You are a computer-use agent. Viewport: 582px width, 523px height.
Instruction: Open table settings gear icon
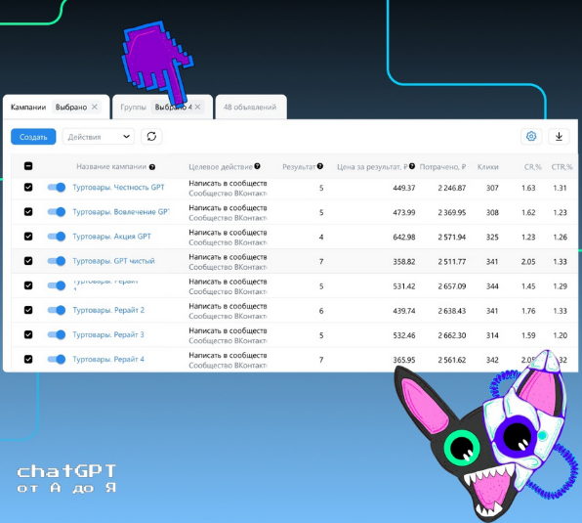pyautogui.click(x=531, y=136)
